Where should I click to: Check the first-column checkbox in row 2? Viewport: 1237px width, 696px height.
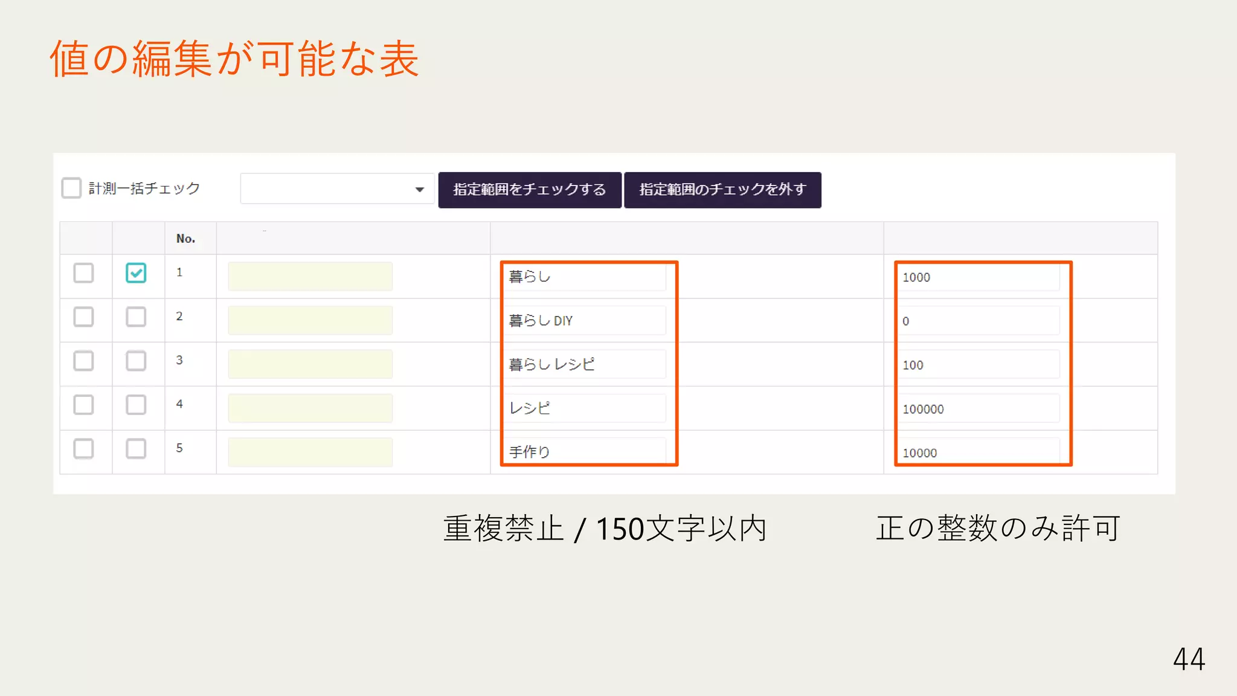[x=83, y=317]
